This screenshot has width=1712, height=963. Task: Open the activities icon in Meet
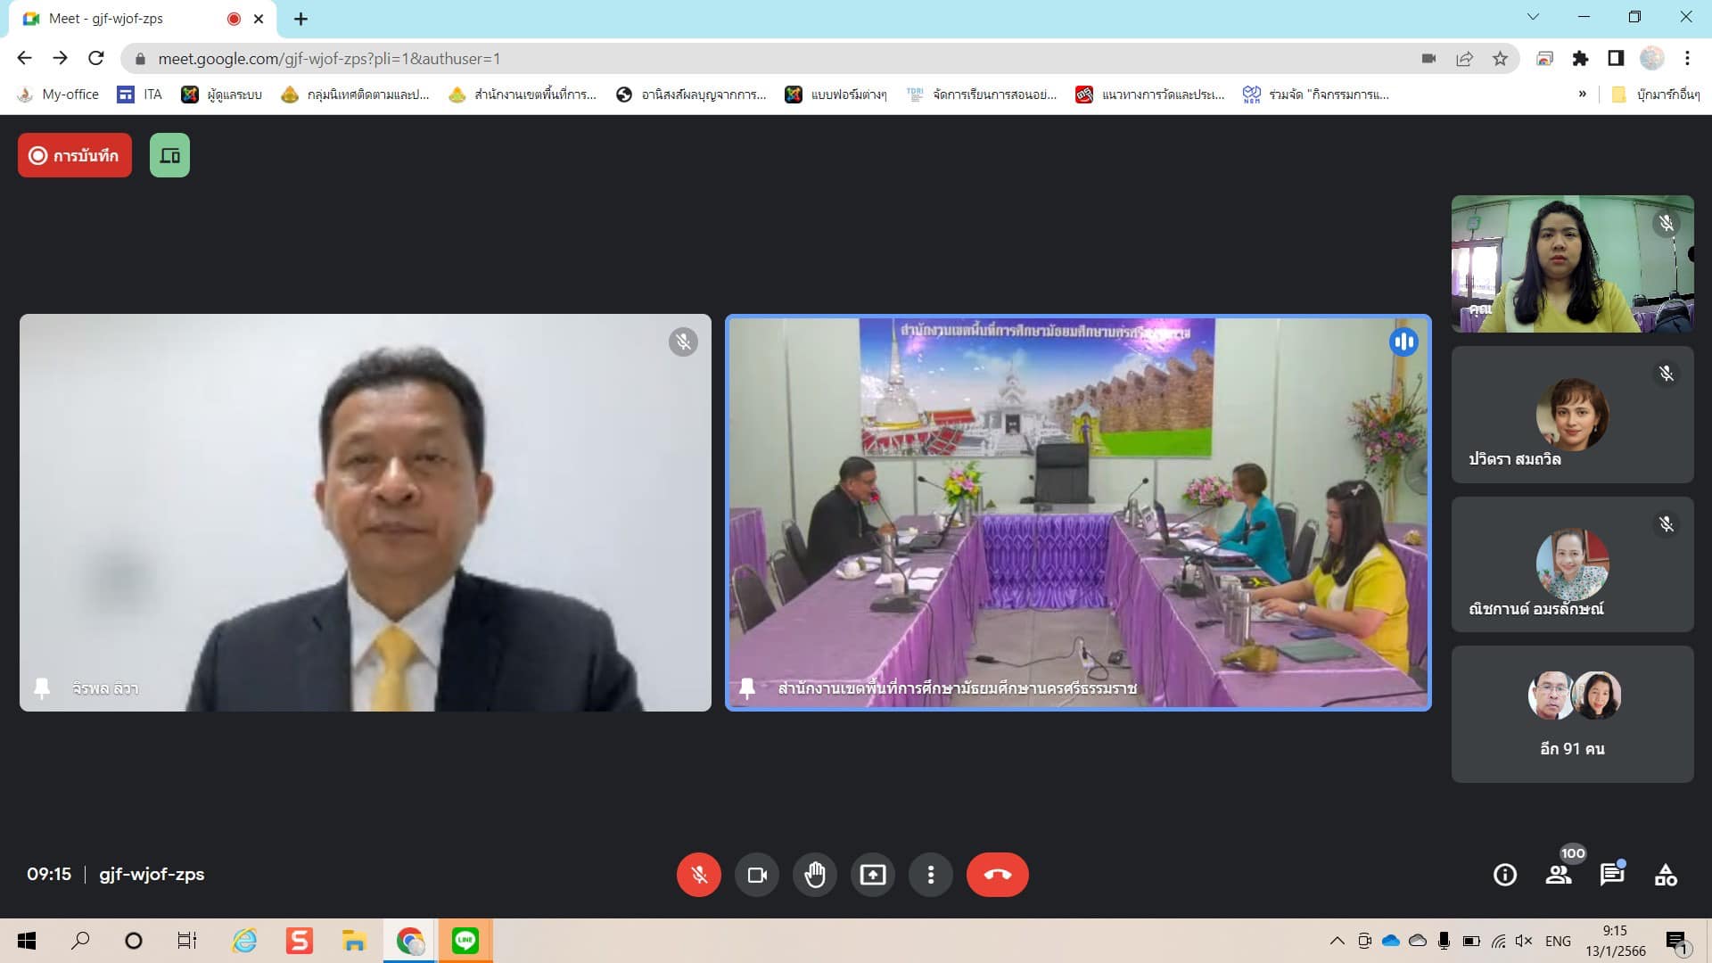(1666, 875)
